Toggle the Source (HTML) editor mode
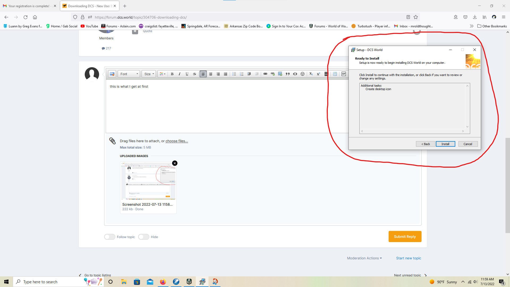The image size is (510, 287). [112, 74]
